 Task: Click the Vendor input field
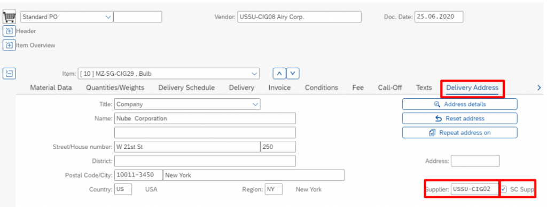pyautogui.click(x=299, y=17)
